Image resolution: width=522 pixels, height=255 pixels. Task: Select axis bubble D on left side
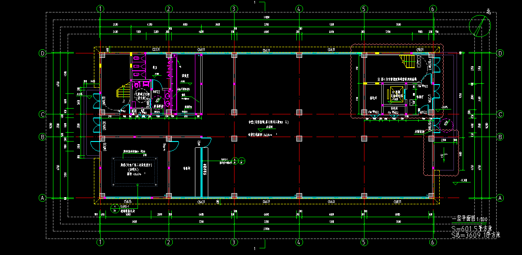[x=43, y=53]
